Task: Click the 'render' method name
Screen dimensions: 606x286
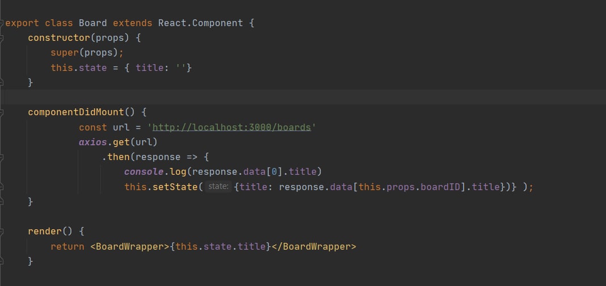Action: [x=45, y=232]
